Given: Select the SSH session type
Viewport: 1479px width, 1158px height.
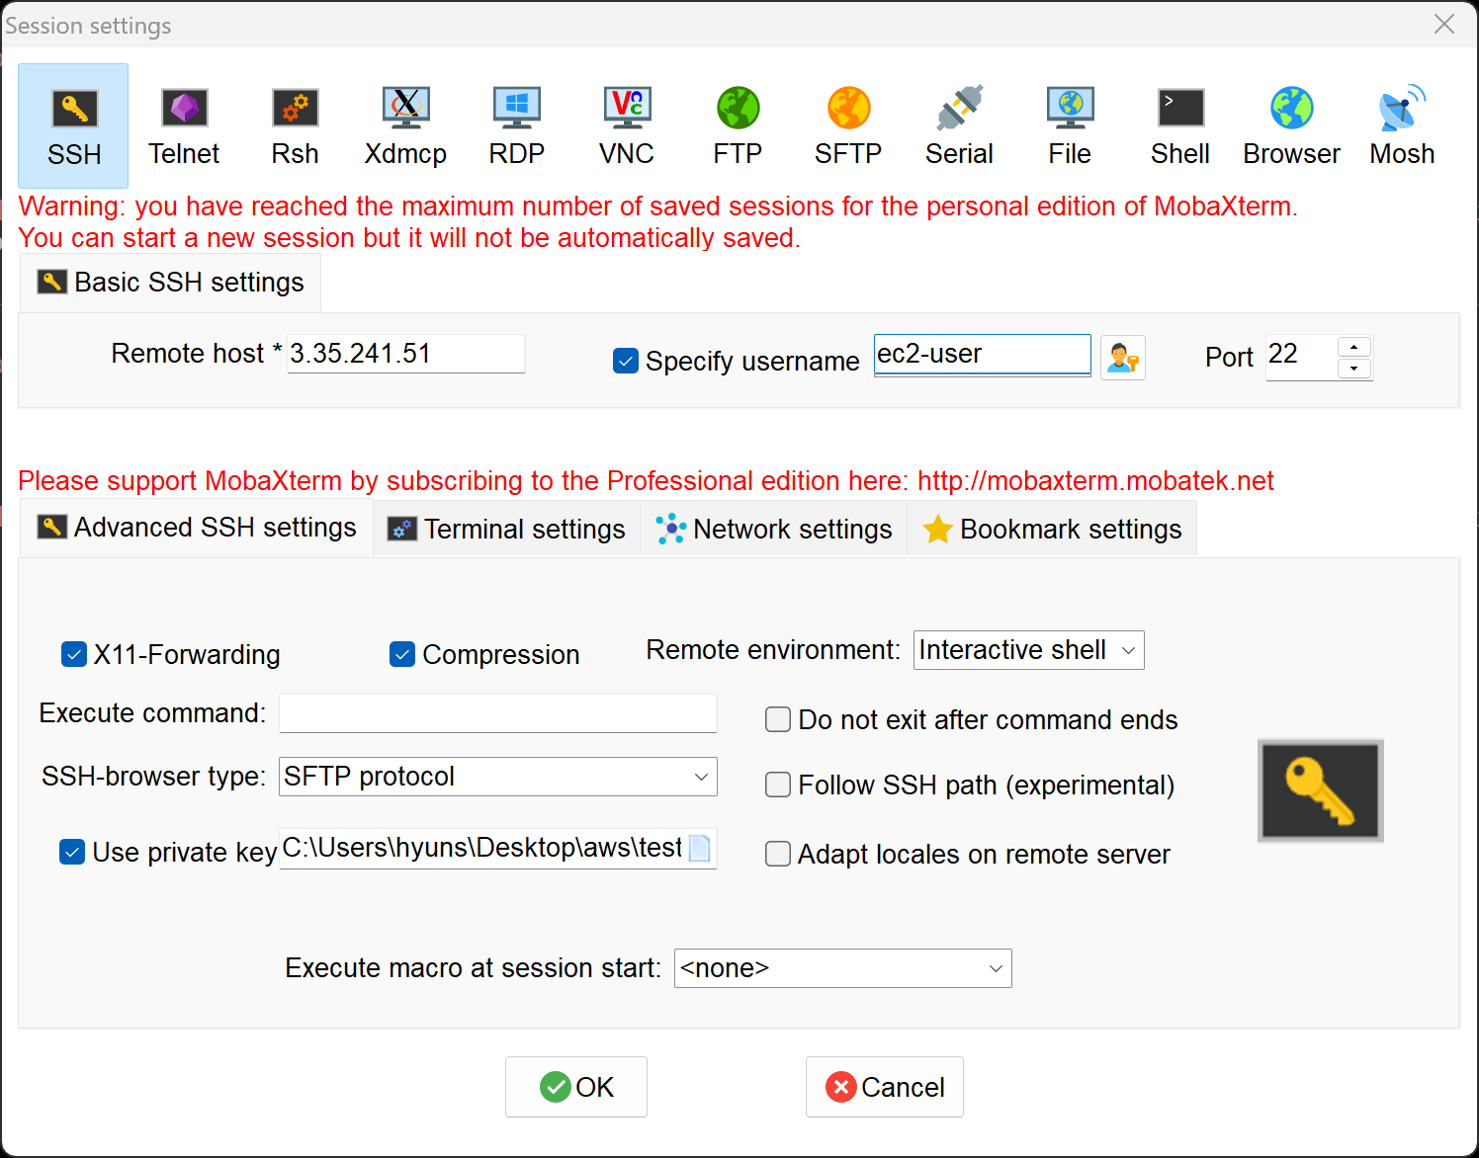Looking at the screenshot, I should pos(73,125).
